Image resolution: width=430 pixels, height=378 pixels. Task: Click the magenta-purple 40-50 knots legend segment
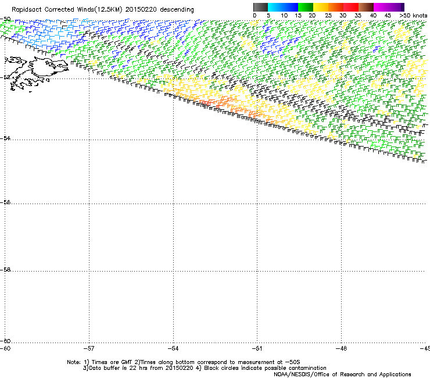(389, 8)
